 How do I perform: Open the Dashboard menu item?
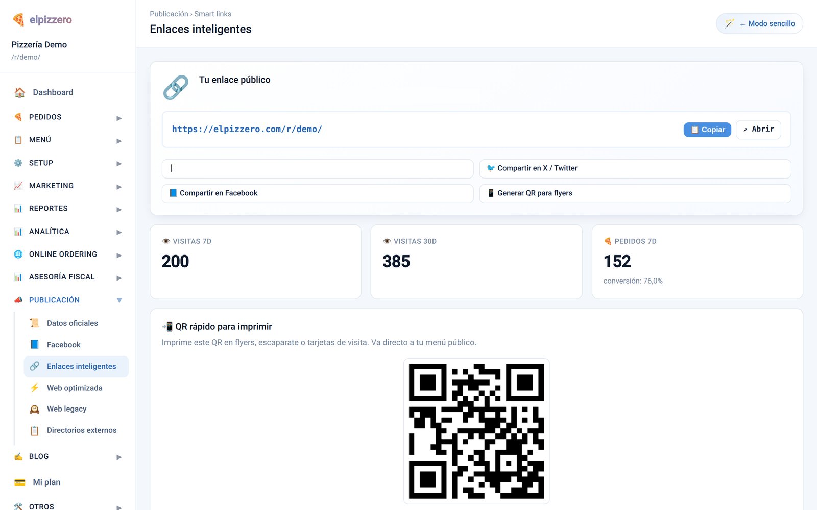68,92
